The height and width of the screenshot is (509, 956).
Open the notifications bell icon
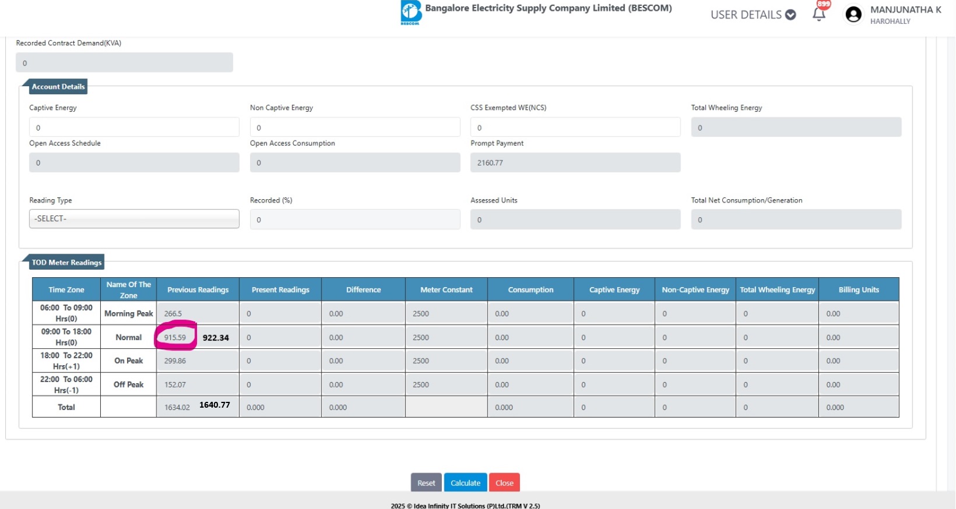(819, 14)
